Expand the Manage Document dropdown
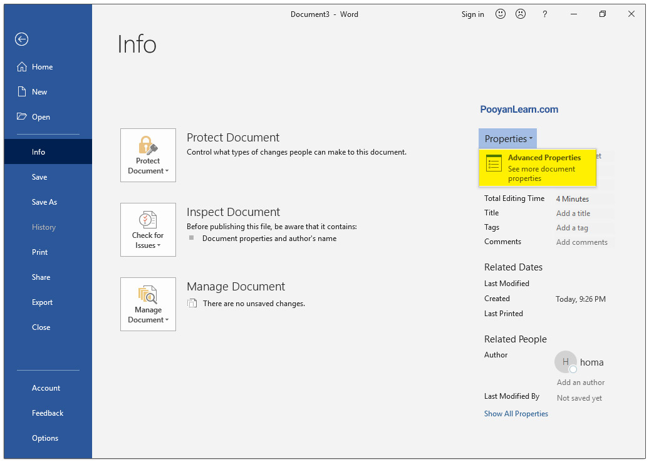The height and width of the screenshot is (462, 649). (x=148, y=304)
